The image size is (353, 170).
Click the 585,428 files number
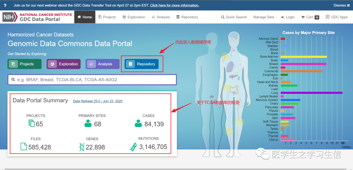[x=40, y=147]
